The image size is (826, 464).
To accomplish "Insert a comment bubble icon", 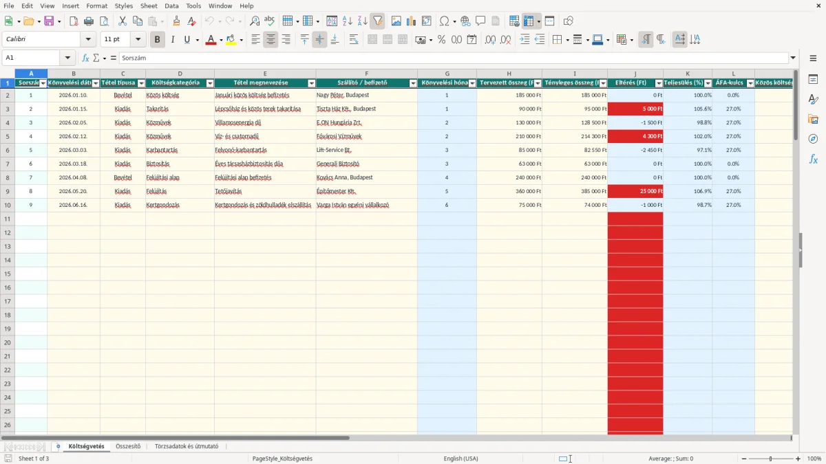I will pyautogui.click(x=480, y=21).
